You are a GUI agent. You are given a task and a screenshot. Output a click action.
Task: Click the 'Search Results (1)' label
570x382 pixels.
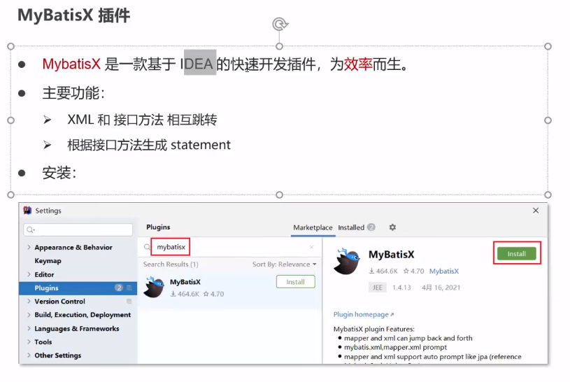pyautogui.click(x=171, y=264)
